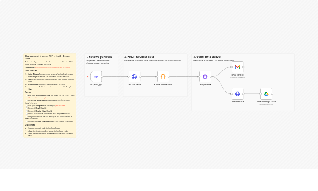Click the 'Stripe Trigger' node label

[x=96, y=84]
